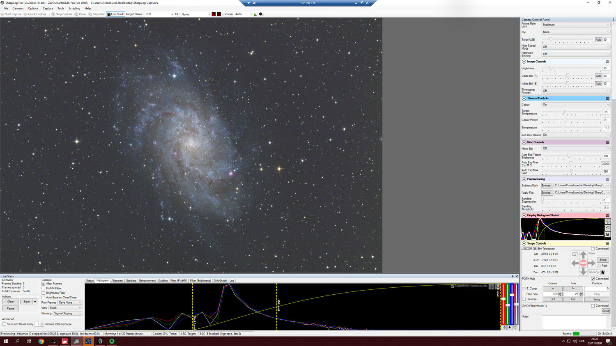Enable the FWHM Filter checkbox
Screen dimensions: 616x346
(x=43, y=288)
